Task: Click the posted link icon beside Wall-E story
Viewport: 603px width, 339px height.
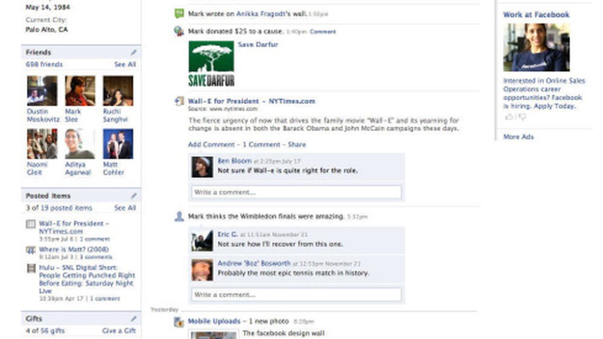Action: pos(179,101)
